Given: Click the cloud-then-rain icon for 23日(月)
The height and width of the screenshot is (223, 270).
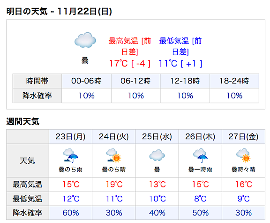Looking at the screenshot, I should point(70,156).
